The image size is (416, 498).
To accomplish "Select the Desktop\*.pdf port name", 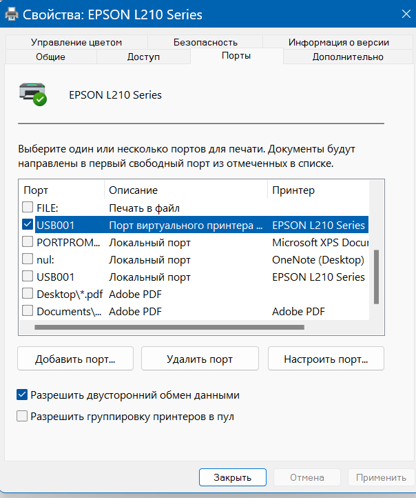I will [70, 295].
